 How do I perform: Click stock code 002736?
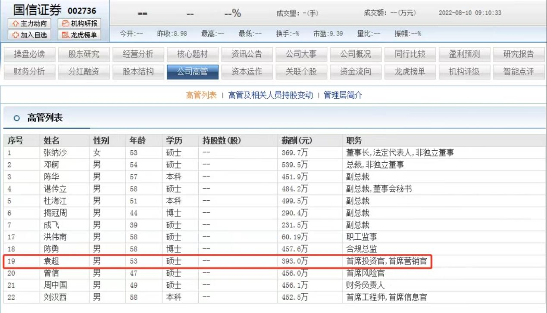tap(82, 10)
